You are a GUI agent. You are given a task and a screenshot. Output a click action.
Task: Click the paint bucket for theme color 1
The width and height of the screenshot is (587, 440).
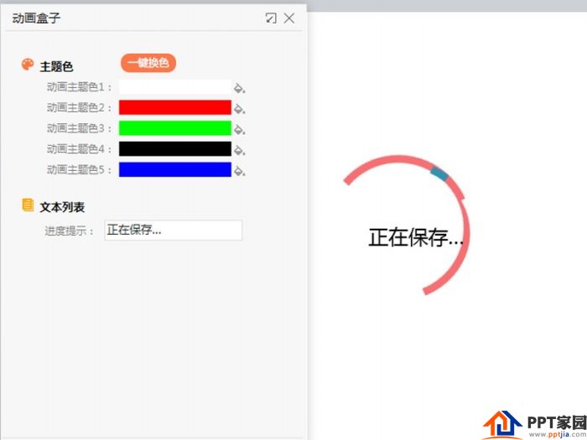[239, 88]
